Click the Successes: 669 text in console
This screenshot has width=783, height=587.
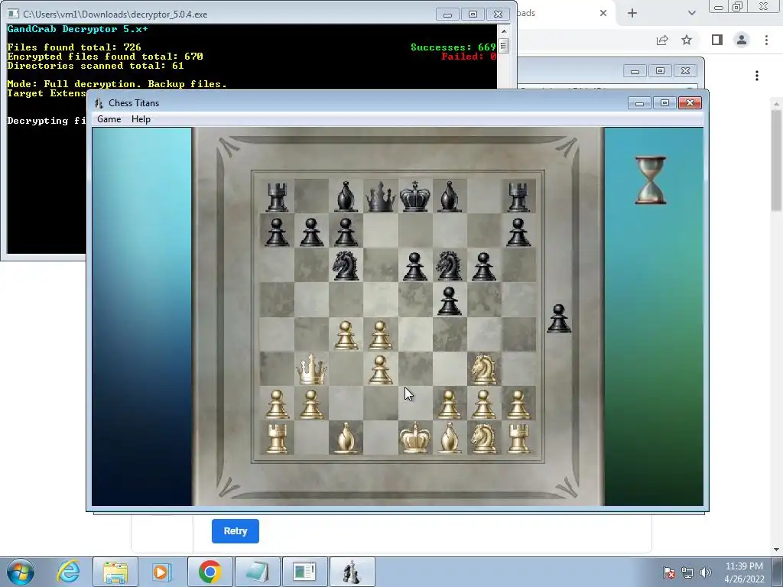point(453,47)
